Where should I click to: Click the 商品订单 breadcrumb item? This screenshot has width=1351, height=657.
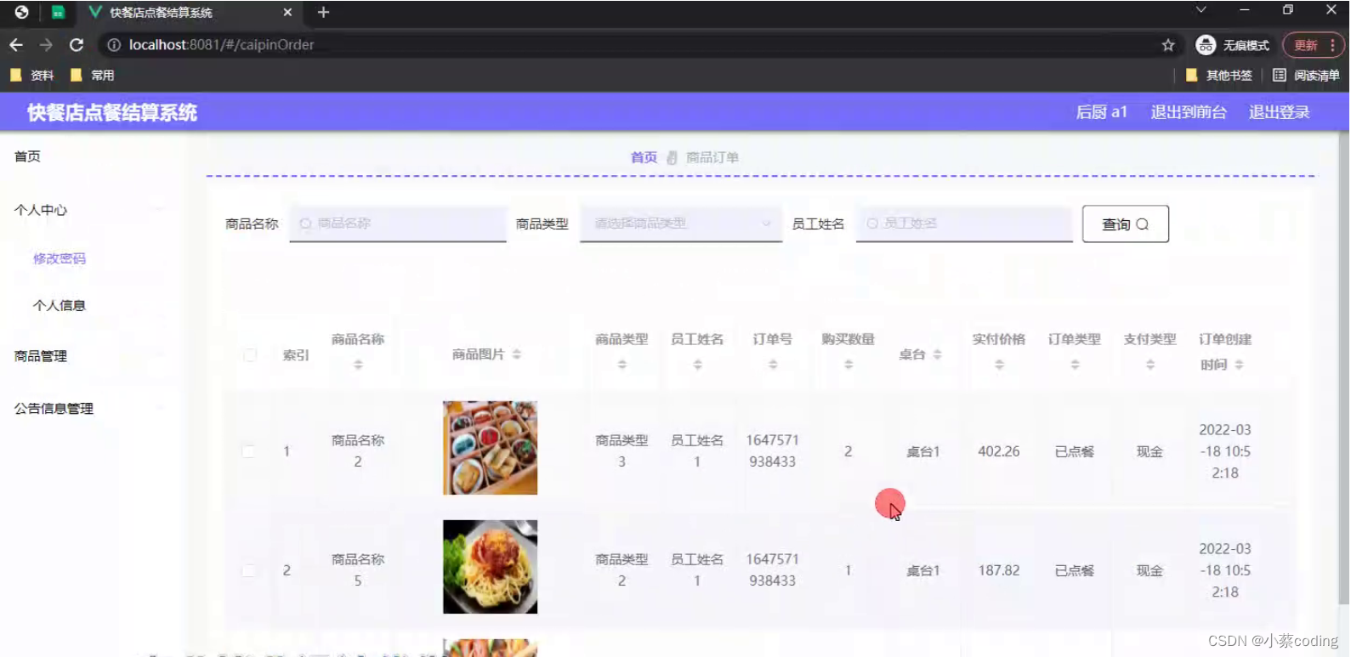click(x=712, y=157)
